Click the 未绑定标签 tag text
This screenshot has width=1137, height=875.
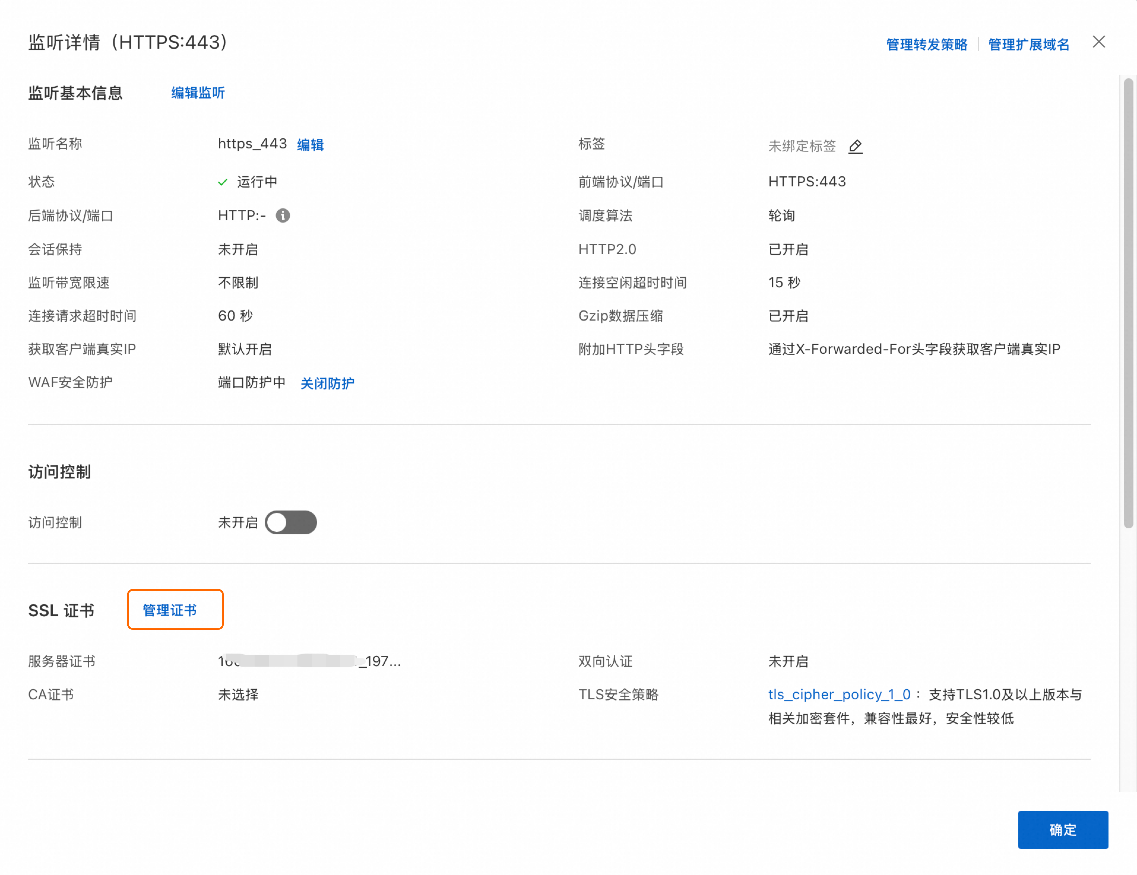click(x=802, y=146)
